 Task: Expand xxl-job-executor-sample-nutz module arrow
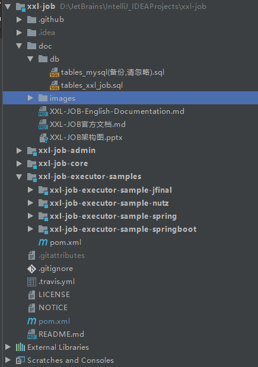(x=30, y=203)
